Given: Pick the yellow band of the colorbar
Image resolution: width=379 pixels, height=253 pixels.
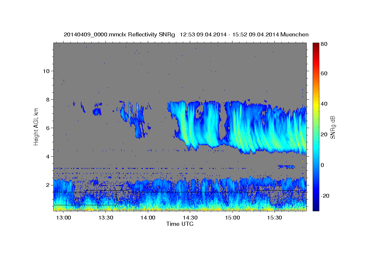Looking at the screenshot, I should (x=316, y=104).
